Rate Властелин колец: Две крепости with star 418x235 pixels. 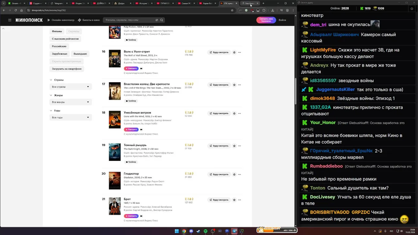pos(234,85)
